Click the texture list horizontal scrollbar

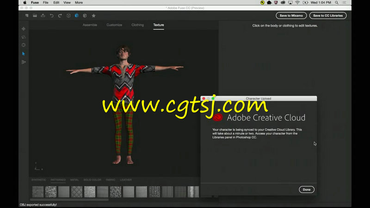(x=70, y=200)
